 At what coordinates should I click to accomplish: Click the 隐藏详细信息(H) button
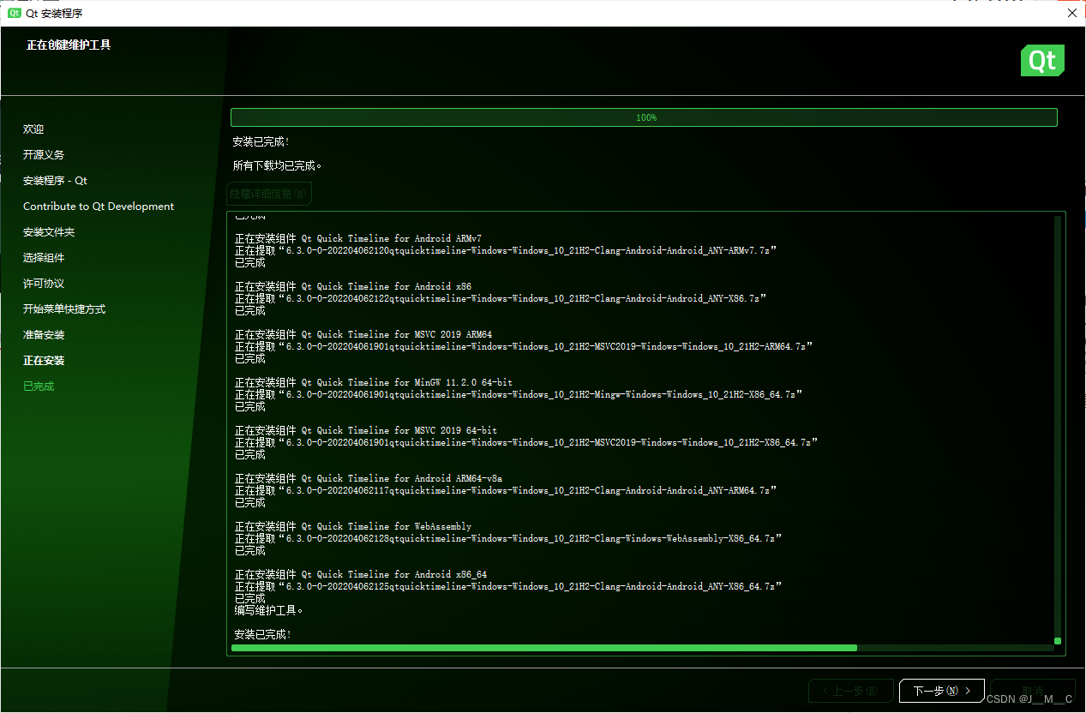pyautogui.click(x=268, y=194)
